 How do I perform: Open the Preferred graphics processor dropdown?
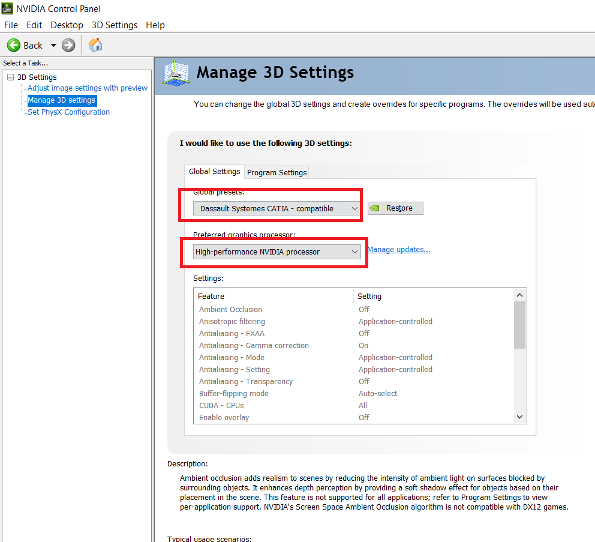click(277, 252)
